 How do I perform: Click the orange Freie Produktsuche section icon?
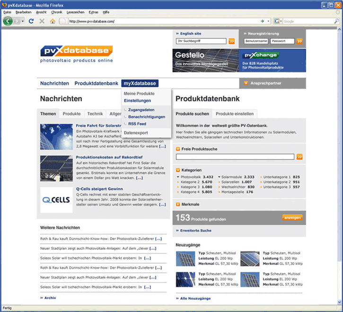[x=178, y=149]
